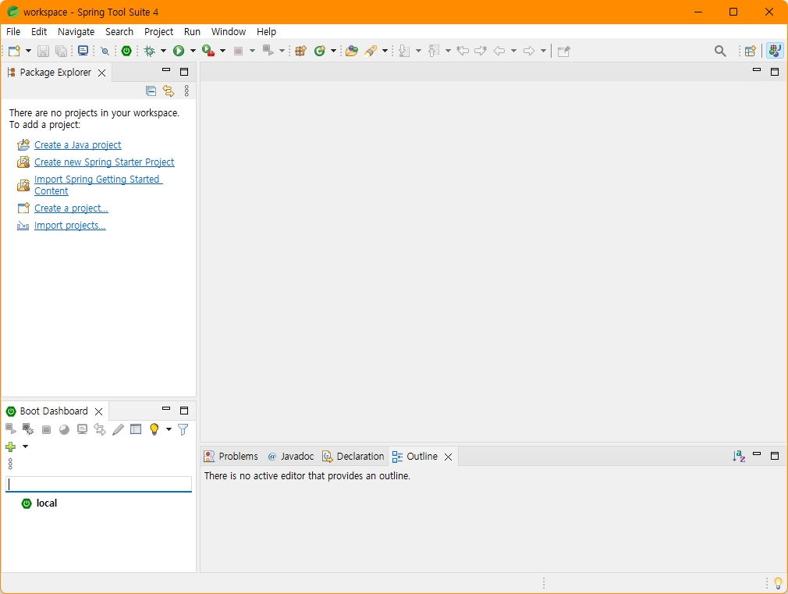Screen dimensions: 788x594
Task: Expand the external tools dropdown arrow
Action: pyautogui.click(x=222, y=51)
